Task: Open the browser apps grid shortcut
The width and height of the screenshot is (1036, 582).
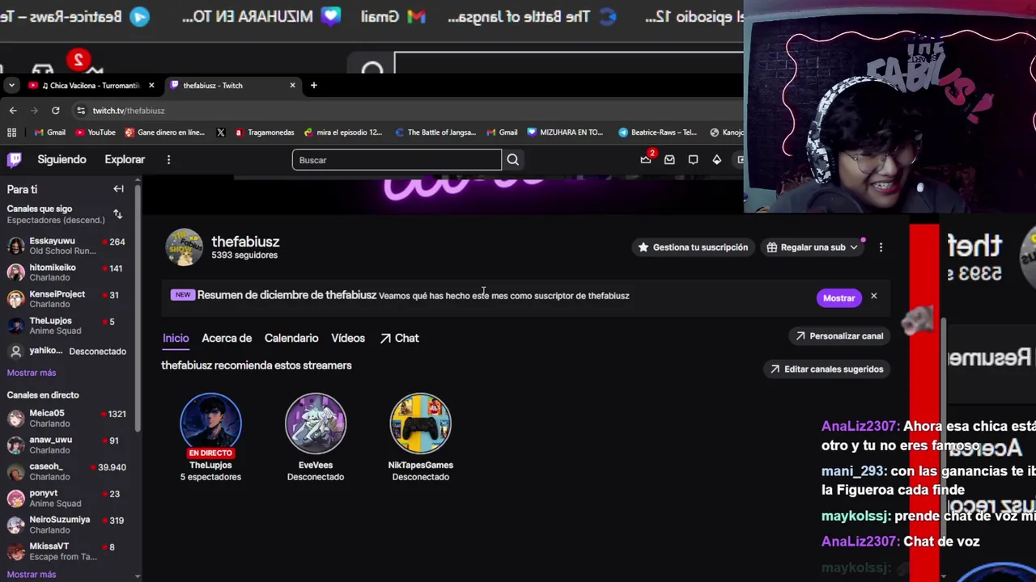Action: point(11,133)
